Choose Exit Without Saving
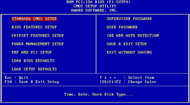Screen dimensions: 190x105 point(129,52)
